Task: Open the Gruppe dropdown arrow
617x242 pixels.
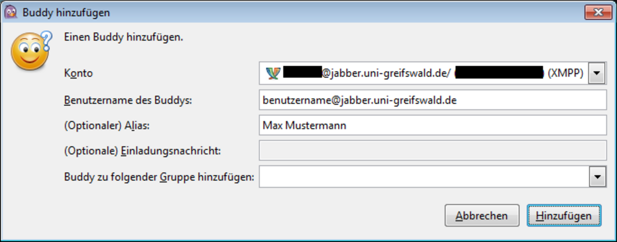Action: click(x=596, y=177)
